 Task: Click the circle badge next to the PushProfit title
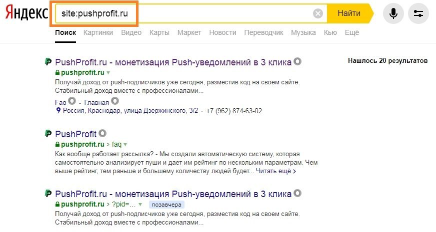[x=102, y=134]
